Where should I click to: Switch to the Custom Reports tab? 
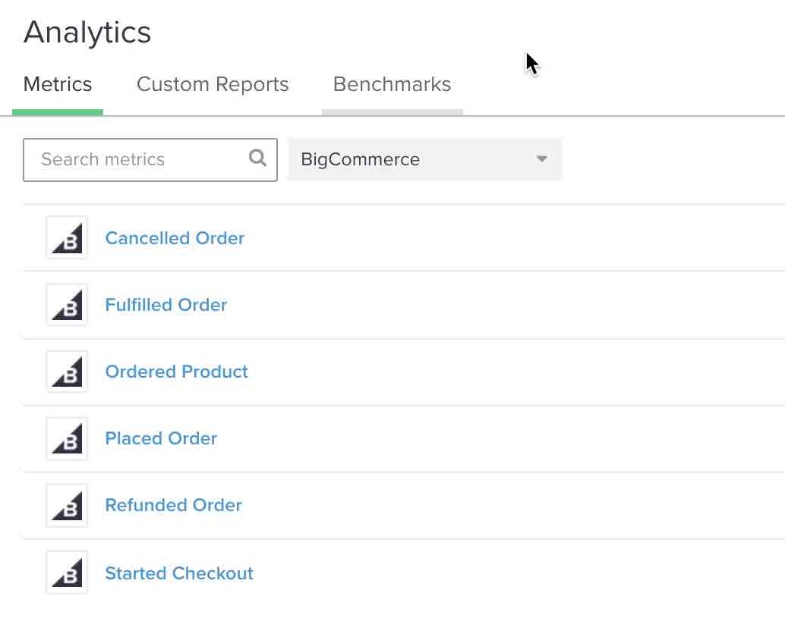click(x=212, y=84)
